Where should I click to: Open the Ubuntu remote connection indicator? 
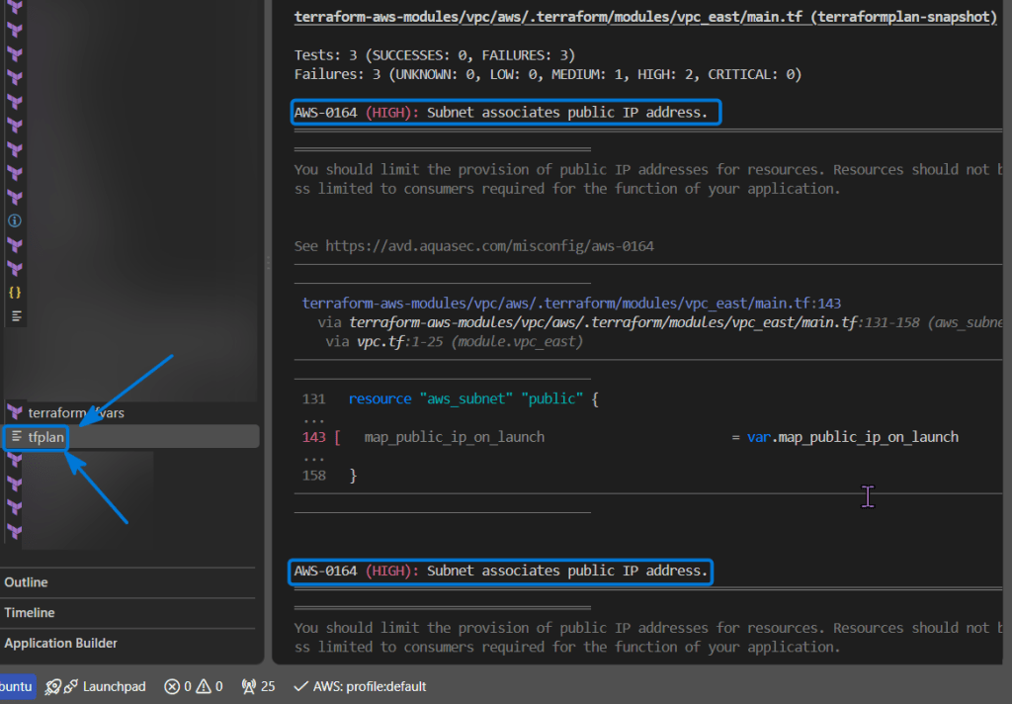point(17,686)
